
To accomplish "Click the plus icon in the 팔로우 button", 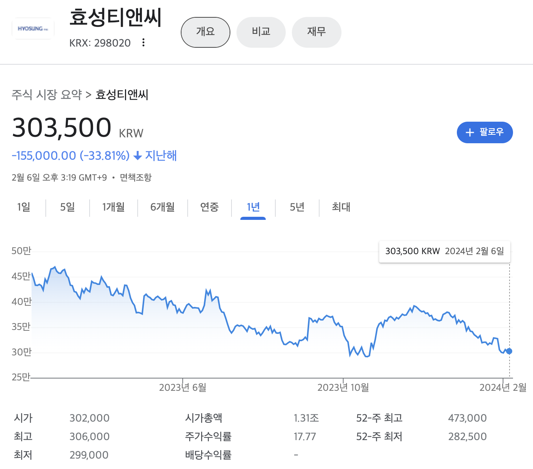I will click(470, 132).
